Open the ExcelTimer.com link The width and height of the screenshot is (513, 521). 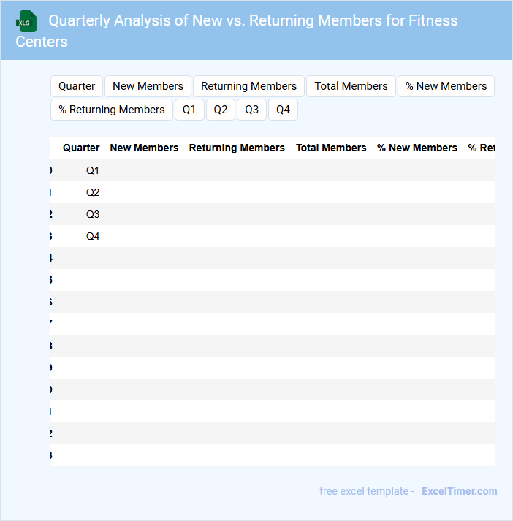(459, 491)
